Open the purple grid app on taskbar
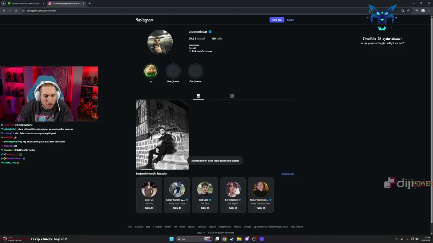The image size is (433, 243). [261, 239]
